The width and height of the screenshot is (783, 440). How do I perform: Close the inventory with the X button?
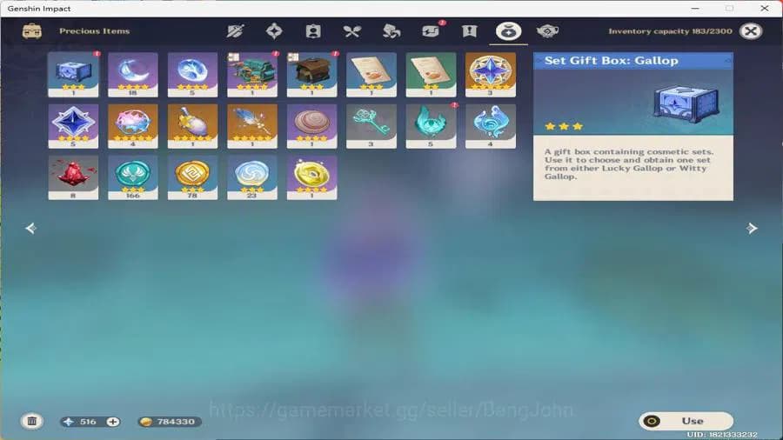[751, 31]
